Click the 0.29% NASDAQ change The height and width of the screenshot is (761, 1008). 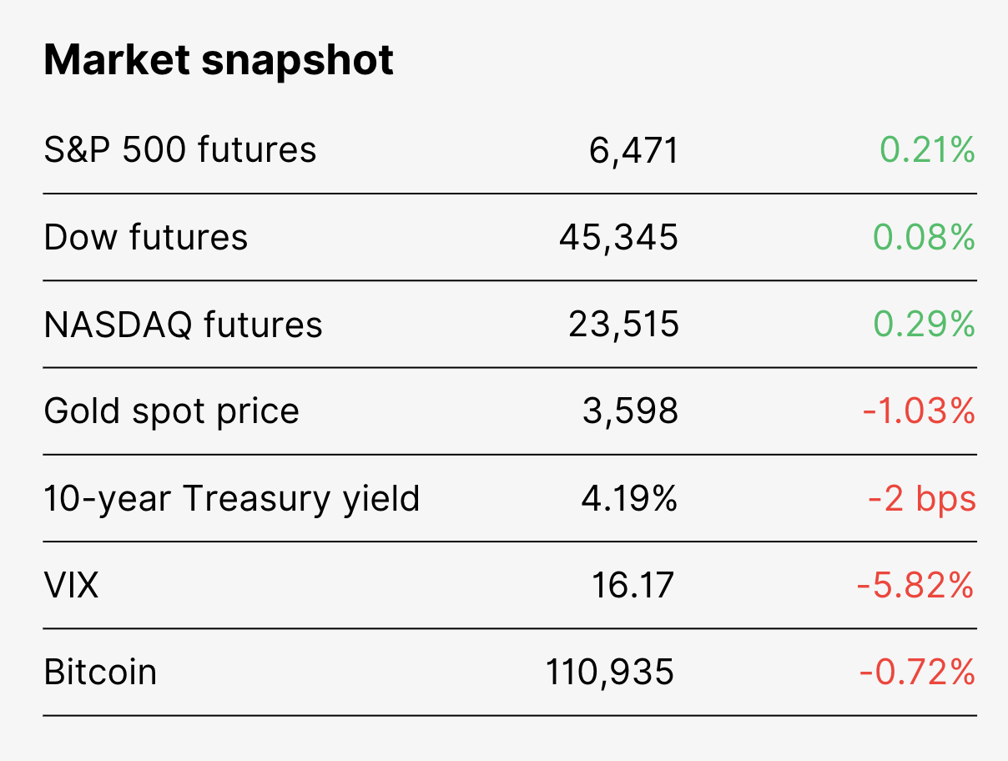click(925, 325)
